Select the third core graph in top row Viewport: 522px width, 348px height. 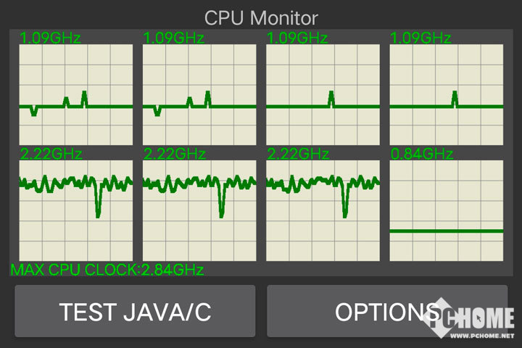coord(323,94)
